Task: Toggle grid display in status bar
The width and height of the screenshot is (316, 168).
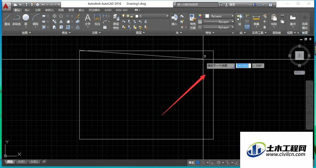Action: 198,163
